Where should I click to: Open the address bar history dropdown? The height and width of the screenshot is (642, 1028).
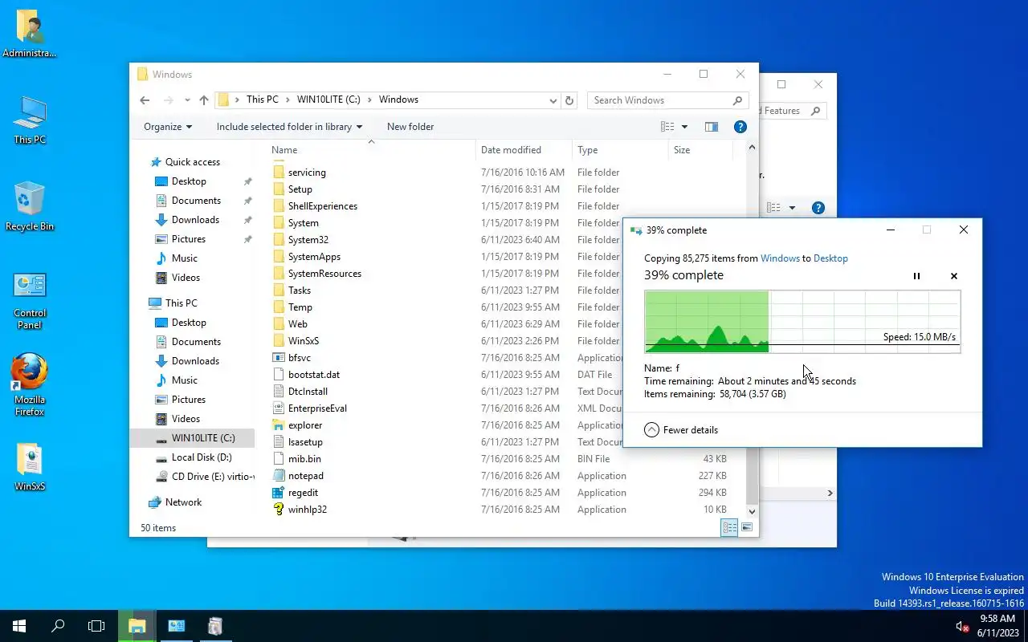553,100
